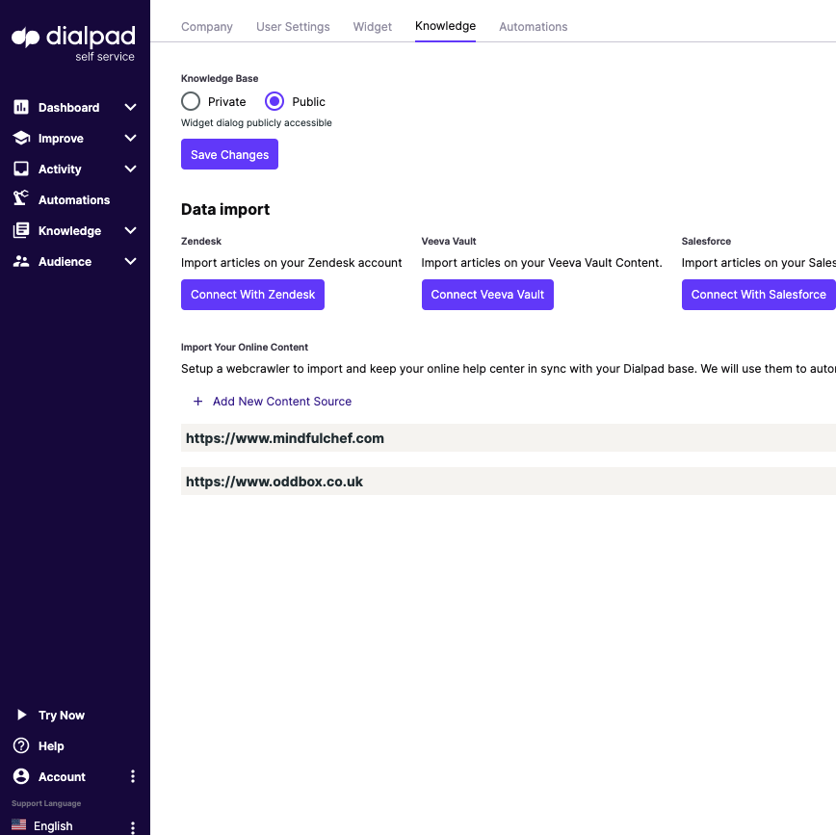Click the 'Data import' heading
The image size is (836, 835).
tap(225, 209)
